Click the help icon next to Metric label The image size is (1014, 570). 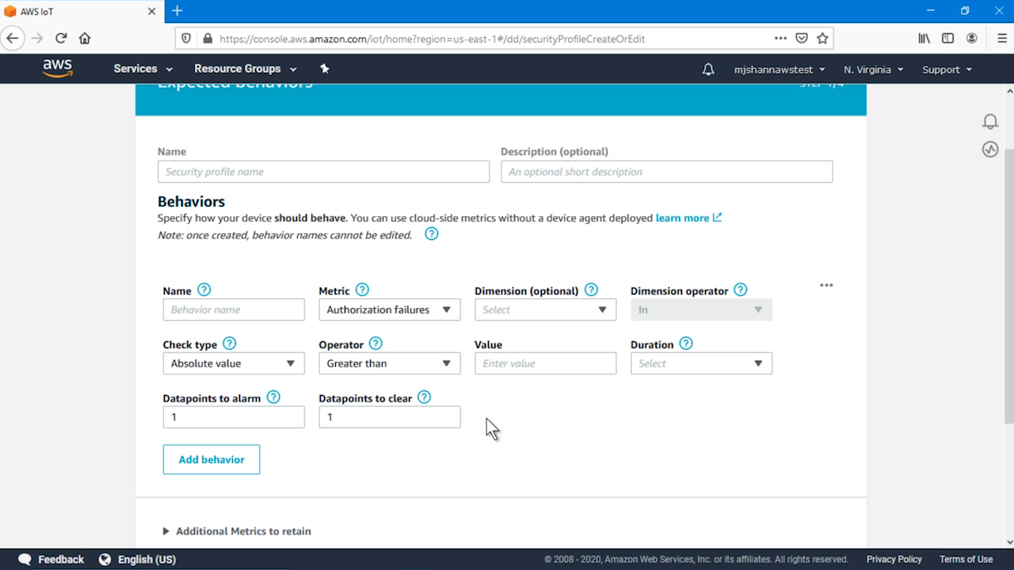[362, 290]
